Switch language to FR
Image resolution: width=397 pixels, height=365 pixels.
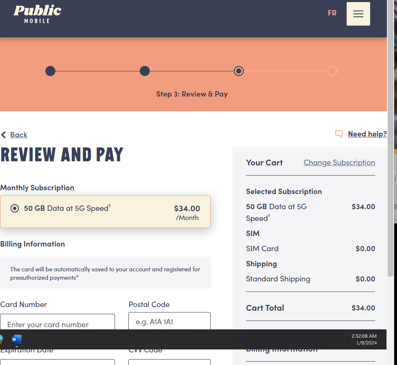332,13
